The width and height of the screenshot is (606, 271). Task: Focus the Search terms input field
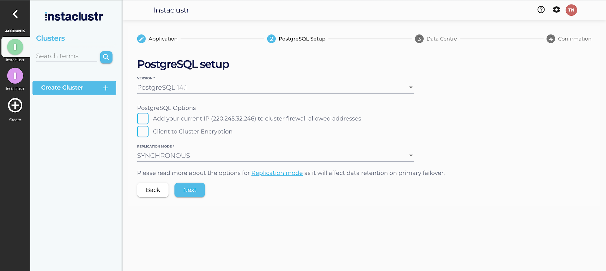coord(66,56)
